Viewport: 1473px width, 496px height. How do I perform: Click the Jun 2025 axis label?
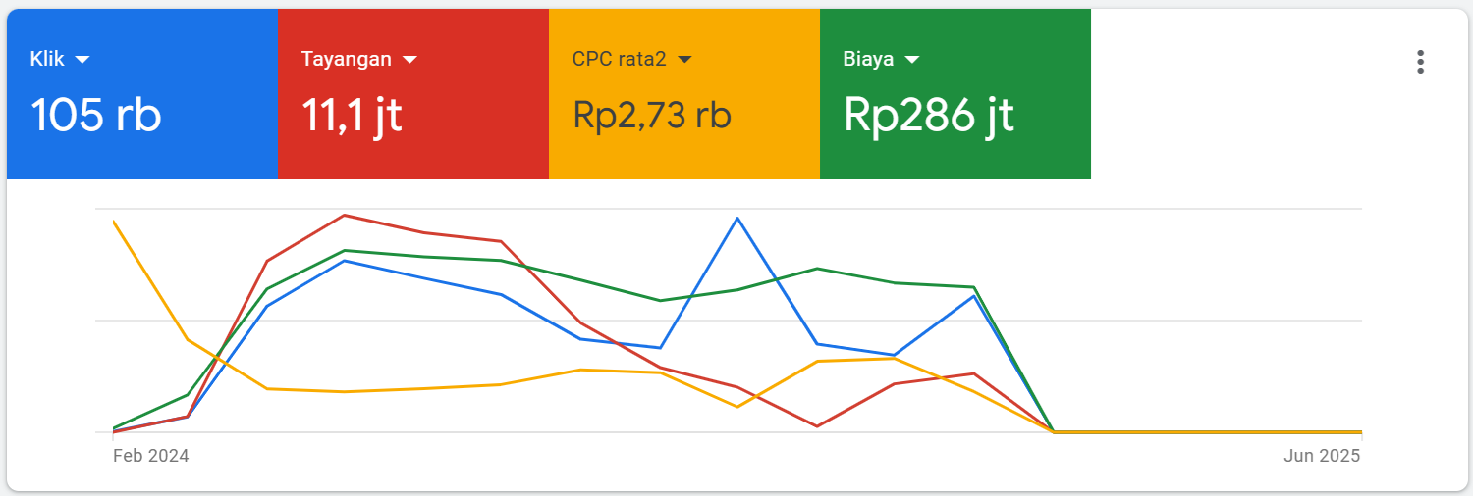(1323, 456)
